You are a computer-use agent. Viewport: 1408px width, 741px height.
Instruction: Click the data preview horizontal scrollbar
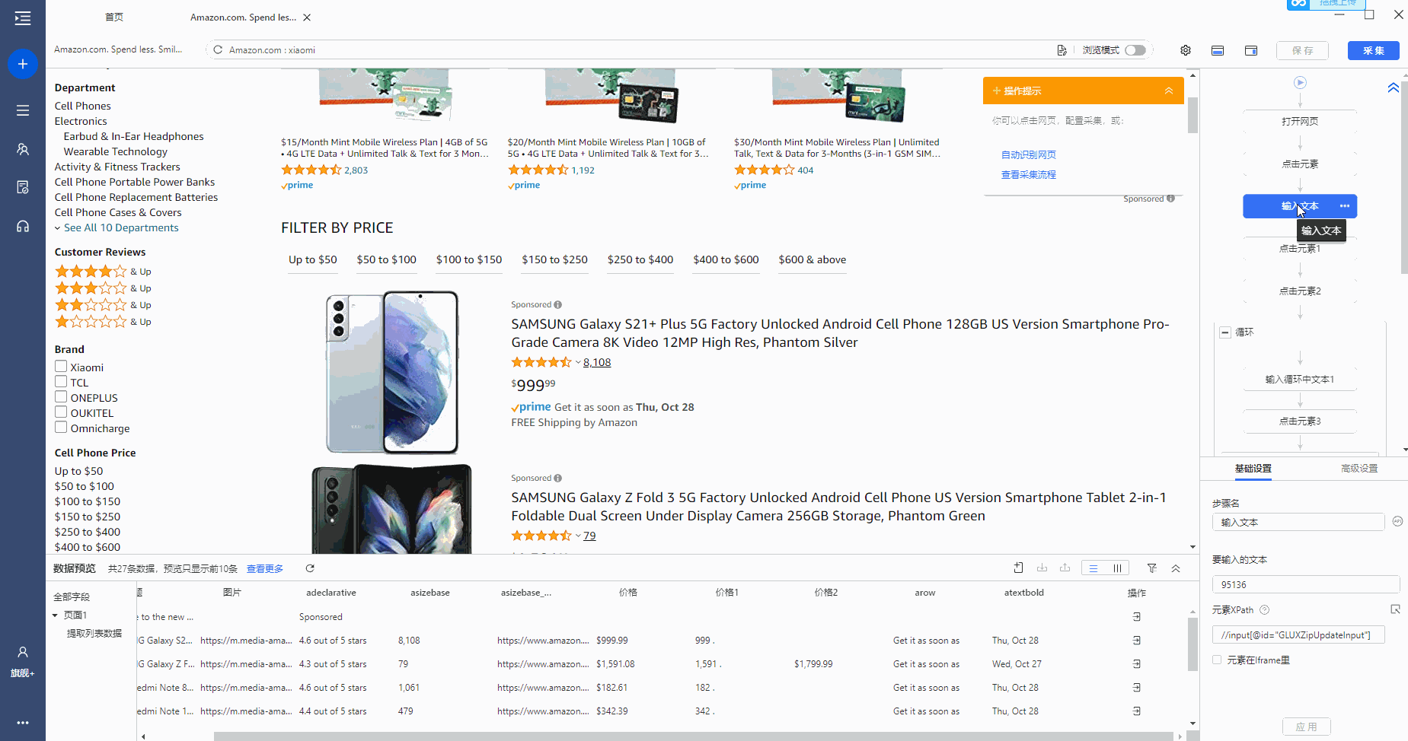point(693,736)
